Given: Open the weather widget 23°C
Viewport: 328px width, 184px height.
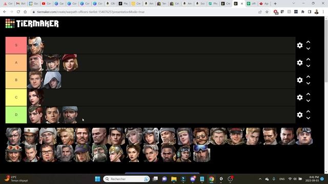Looking at the screenshot, I should (x=16, y=179).
